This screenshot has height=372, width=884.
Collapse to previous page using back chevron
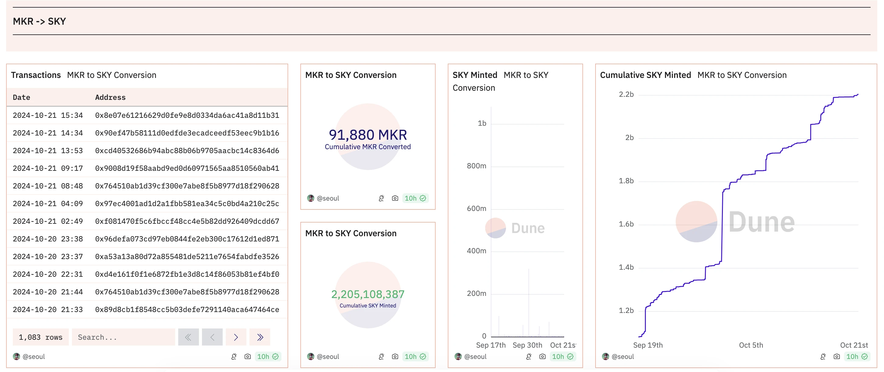click(x=212, y=336)
